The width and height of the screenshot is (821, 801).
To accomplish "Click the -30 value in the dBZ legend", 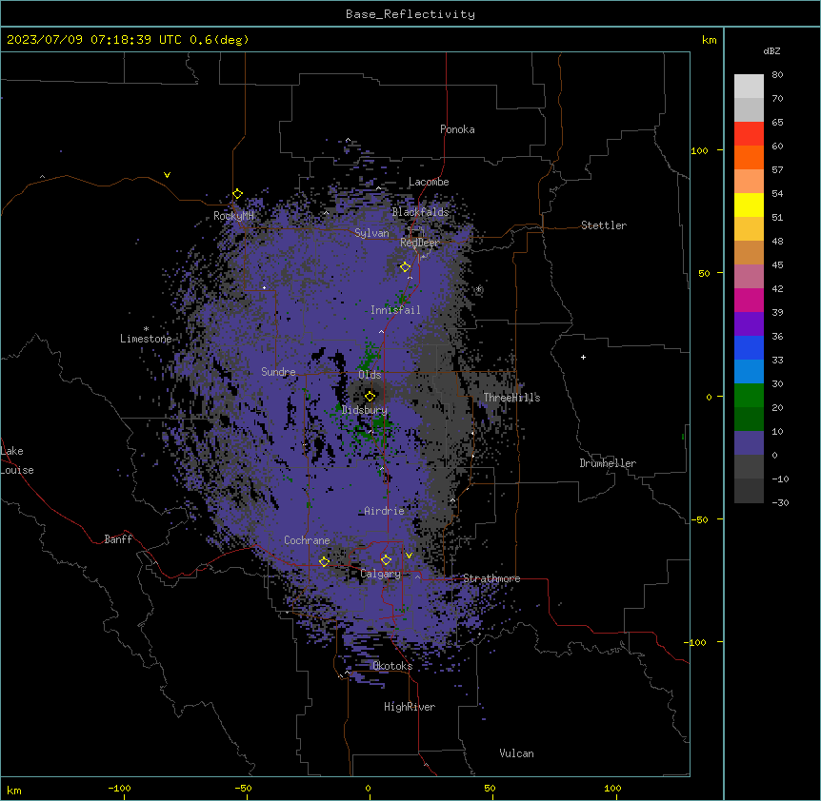I will click(780, 502).
